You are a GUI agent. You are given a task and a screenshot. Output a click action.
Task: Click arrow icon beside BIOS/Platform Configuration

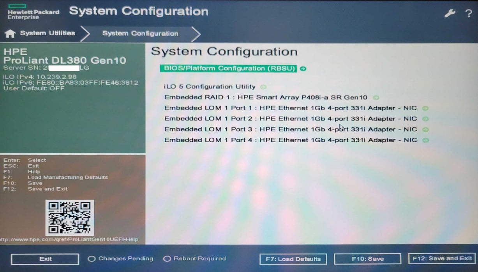(303, 69)
